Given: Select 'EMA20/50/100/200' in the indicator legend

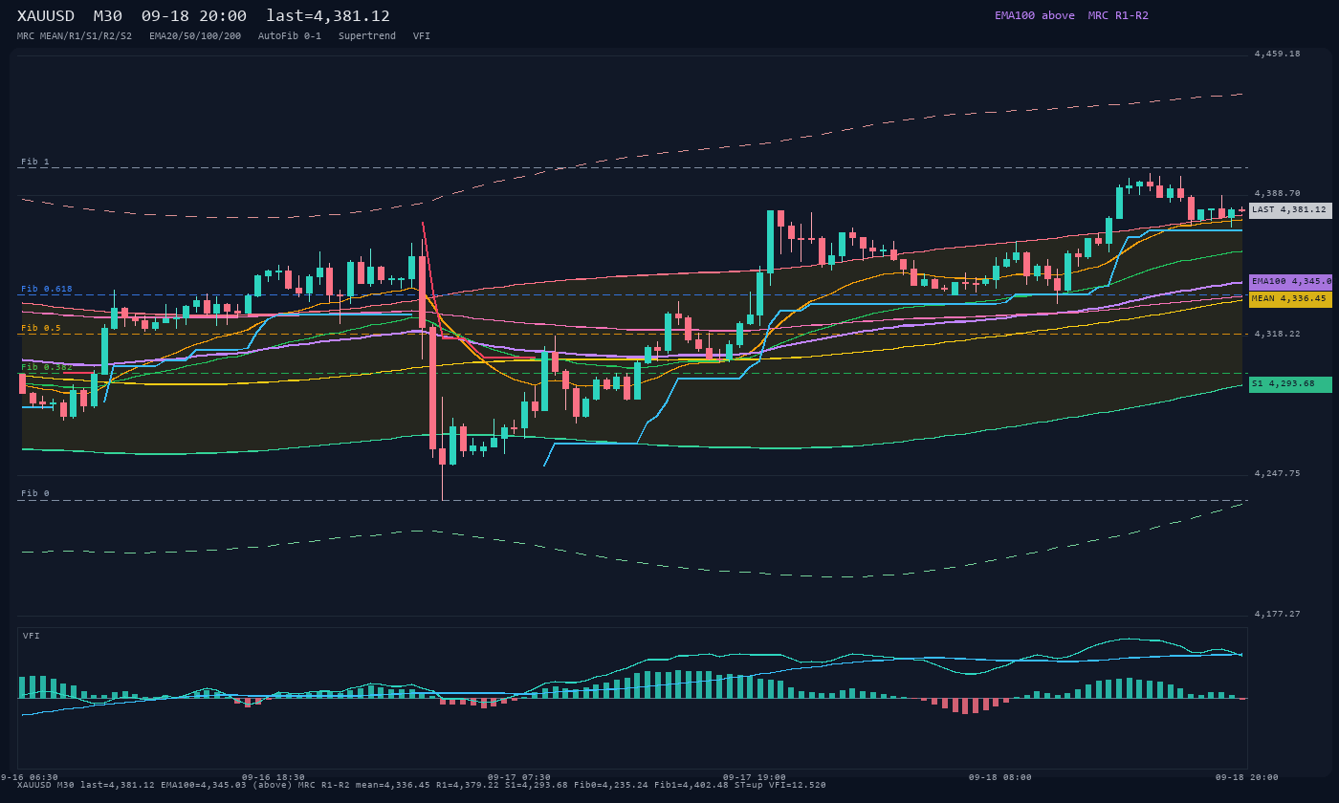Looking at the screenshot, I should click(x=195, y=36).
